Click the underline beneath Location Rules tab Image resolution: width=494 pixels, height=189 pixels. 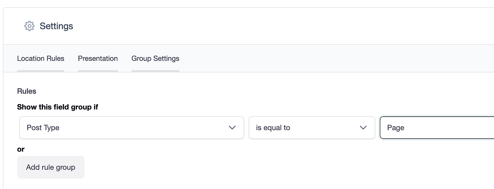(x=41, y=71)
